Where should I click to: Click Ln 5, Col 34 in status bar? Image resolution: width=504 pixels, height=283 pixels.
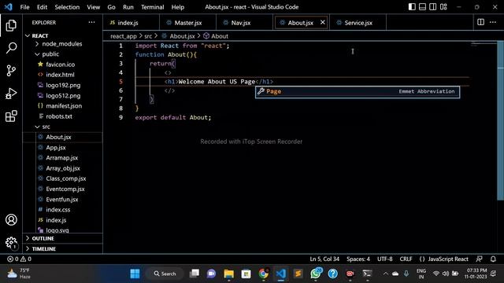point(324,259)
